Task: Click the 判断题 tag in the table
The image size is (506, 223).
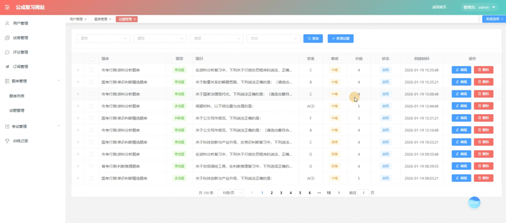Action: 179,118
